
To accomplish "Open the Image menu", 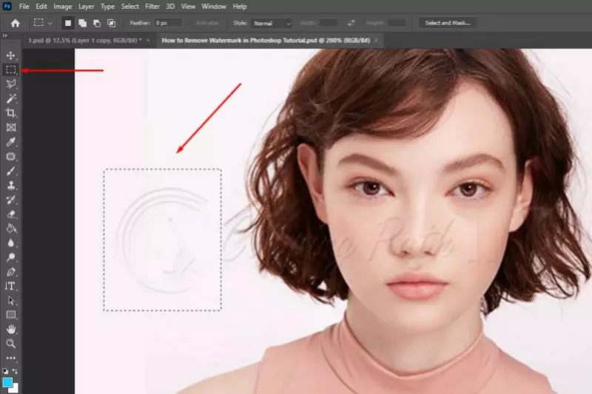I will 63,7.
